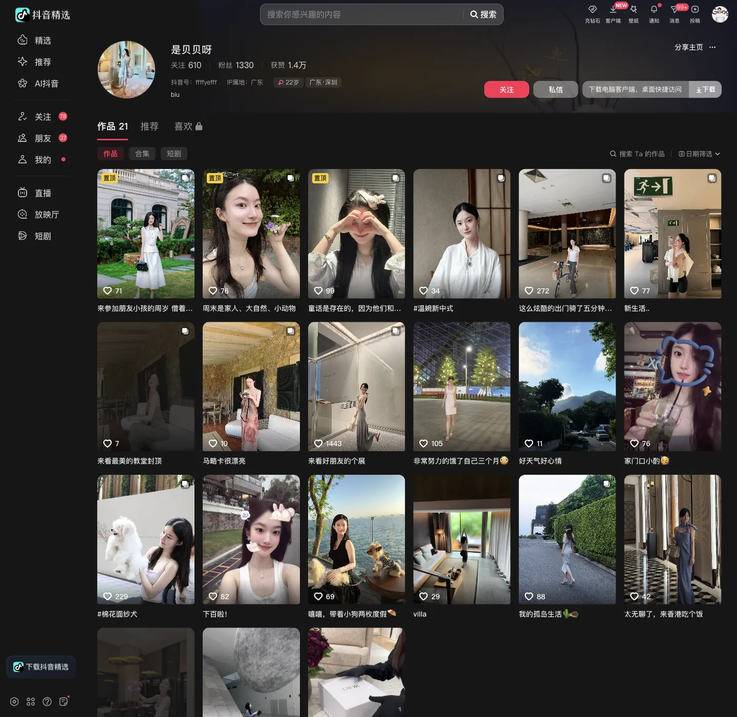
Task: Open the user avatar in the top bar
Action: pos(720,14)
